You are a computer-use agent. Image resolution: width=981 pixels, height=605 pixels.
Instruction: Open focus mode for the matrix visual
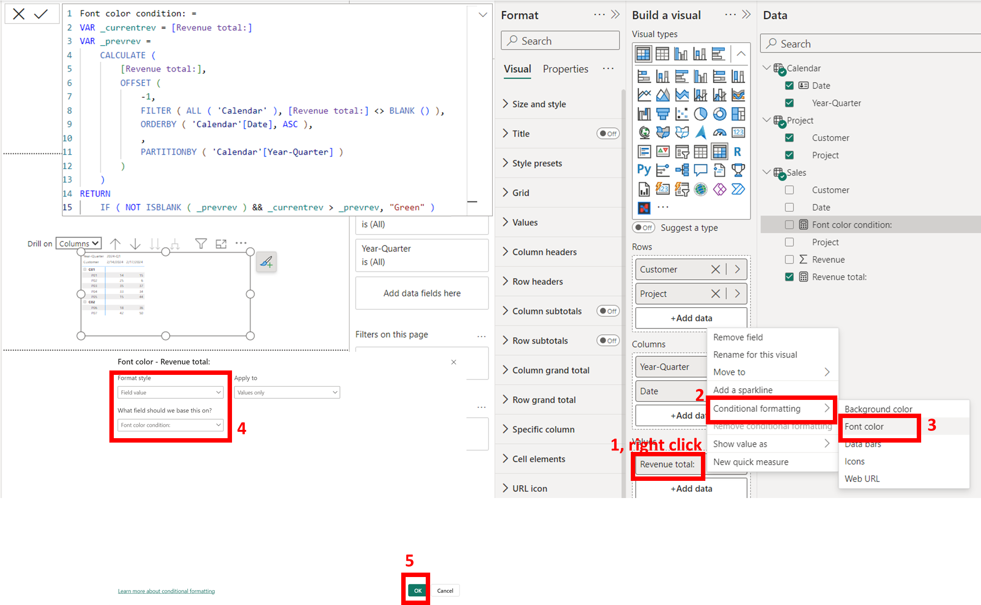(x=221, y=243)
